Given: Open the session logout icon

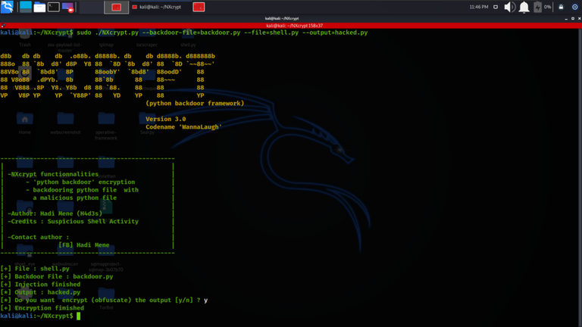Looking at the screenshot, I should pos(574,7).
